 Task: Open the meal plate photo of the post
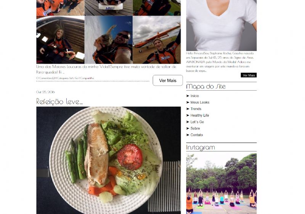point(109,160)
